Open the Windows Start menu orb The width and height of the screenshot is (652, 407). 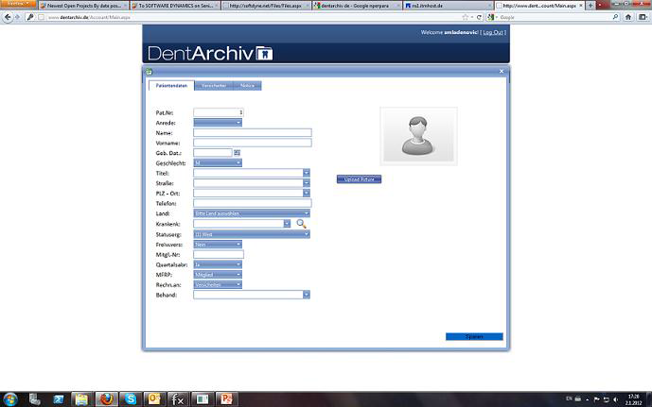[10, 399]
